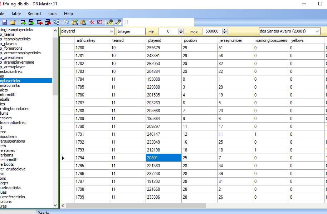Click the Save database toolbar icon
The height and width of the screenshot is (214, 327).
pos(5,22)
